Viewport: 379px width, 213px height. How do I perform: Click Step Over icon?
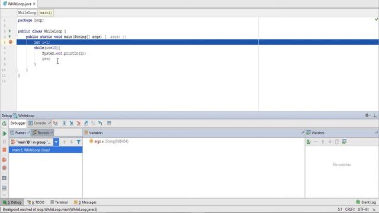coord(65,124)
